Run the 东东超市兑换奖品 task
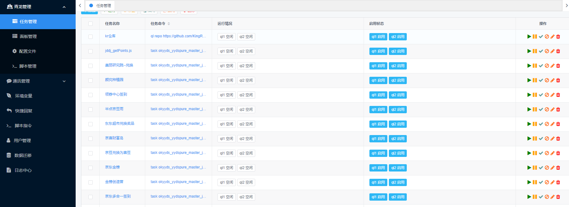 [529, 124]
